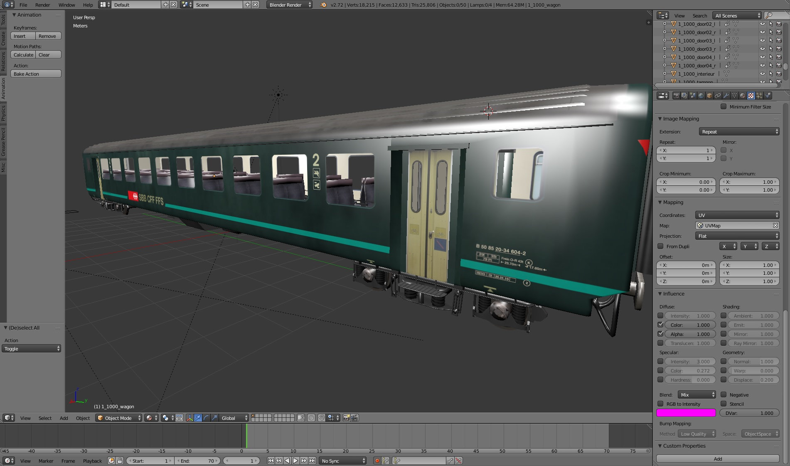Open the File menu

pyautogui.click(x=23, y=5)
